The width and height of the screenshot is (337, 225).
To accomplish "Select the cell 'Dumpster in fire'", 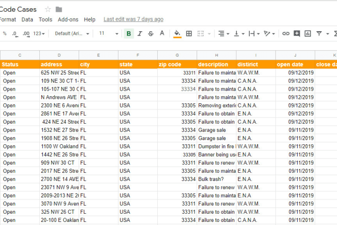I will click(x=216, y=146).
